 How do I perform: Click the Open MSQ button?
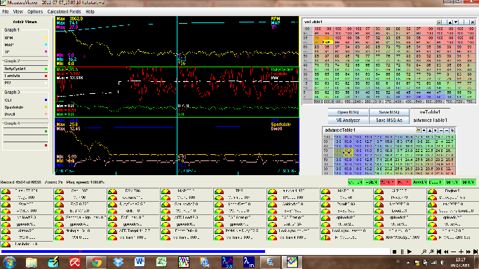coord(348,112)
